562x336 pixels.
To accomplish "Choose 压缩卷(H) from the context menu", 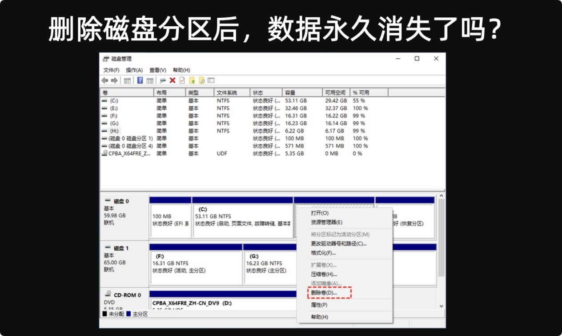I will (x=323, y=273).
